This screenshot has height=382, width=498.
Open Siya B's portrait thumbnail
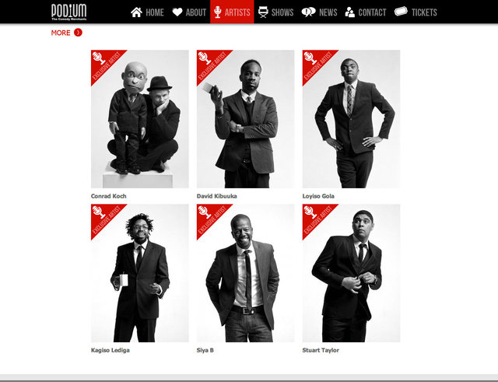click(x=246, y=273)
